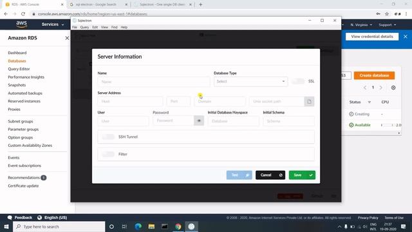Image resolution: width=412 pixels, height=232 pixels.
Task: Browse for a Unix socket file
Action: [x=309, y=102]
